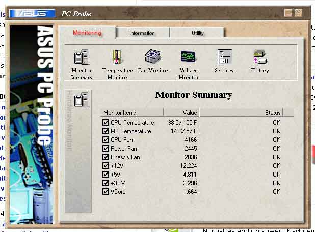Image resolution: width=315 pixels, height=232 pixels.
Task: Disable the Chassis Fan monitor checkbox
Action: 106,157
